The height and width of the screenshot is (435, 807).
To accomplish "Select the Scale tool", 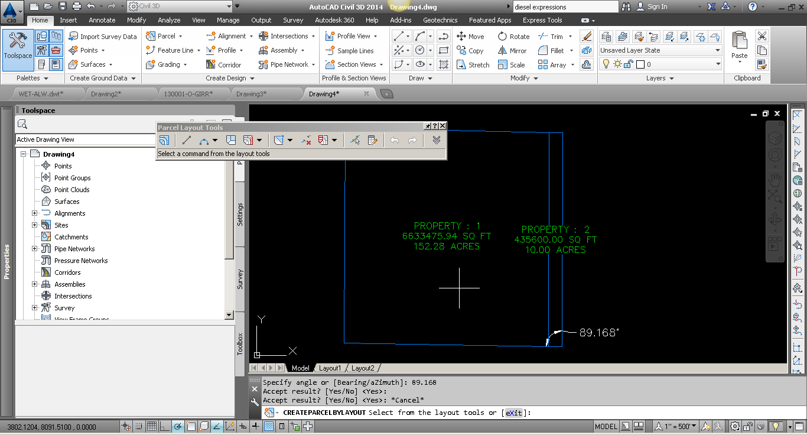I will coord(511,65).
